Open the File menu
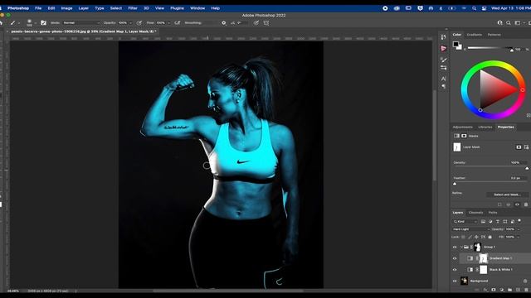The image size is (531, 298). 38,8
